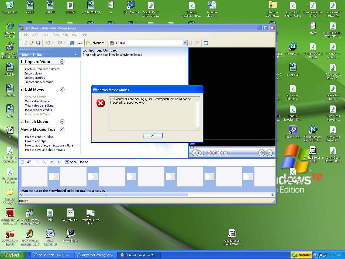
Task: Click the Up One Level folder icon
Action: 191,43
